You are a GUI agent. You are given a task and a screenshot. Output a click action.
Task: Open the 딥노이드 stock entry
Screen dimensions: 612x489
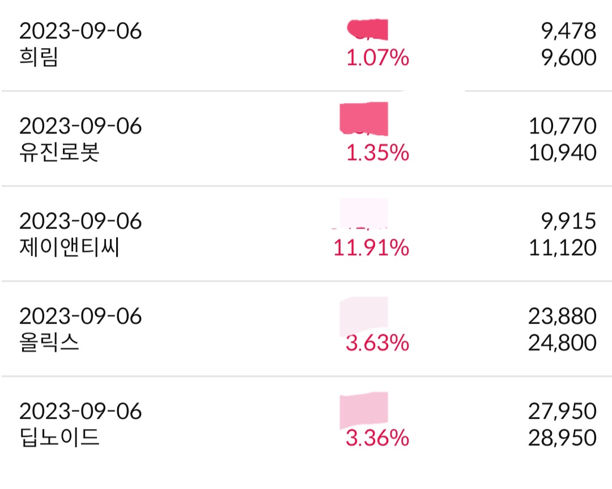(x=59, y=438)
